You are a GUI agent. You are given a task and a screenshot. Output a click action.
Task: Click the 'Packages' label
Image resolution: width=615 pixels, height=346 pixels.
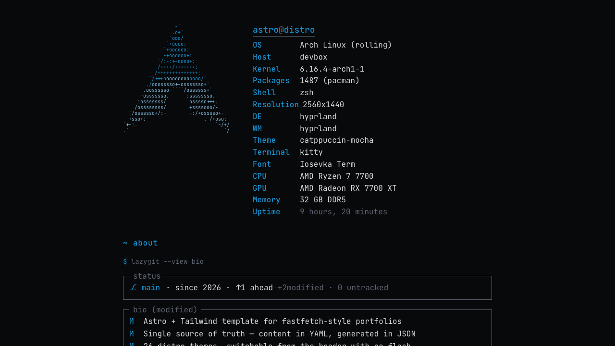[271, 81]
